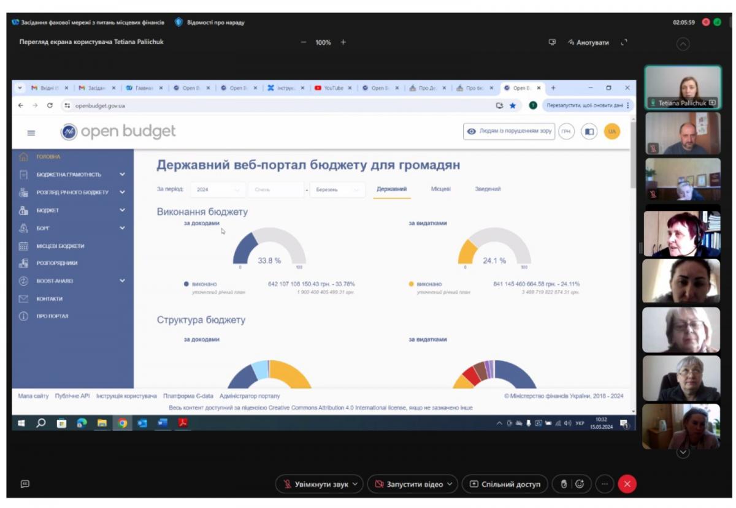Click the more options ellipsis button

point(604,484)
